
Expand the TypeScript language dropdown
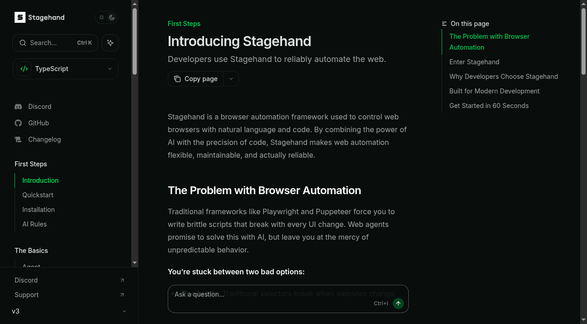click(x=66, y=69)
